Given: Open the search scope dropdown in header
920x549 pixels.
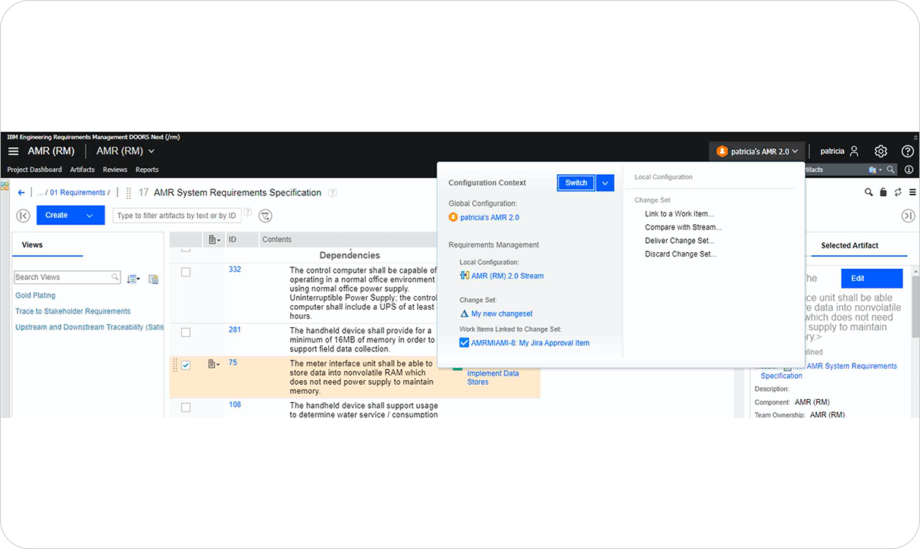Looking at the screenshot, I should point(876,170).
